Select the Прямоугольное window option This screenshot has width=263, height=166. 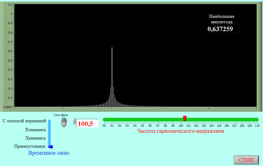pos(30,146)
